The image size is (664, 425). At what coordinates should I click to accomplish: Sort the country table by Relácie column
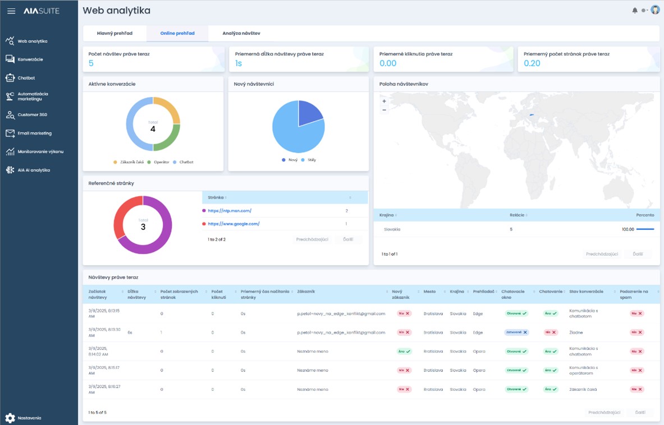[x=518, y=215]
